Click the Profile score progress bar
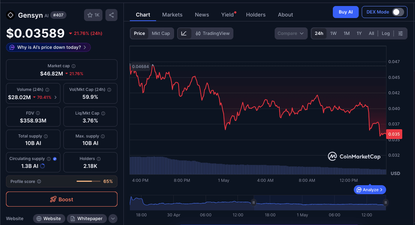 coord(89,181)
